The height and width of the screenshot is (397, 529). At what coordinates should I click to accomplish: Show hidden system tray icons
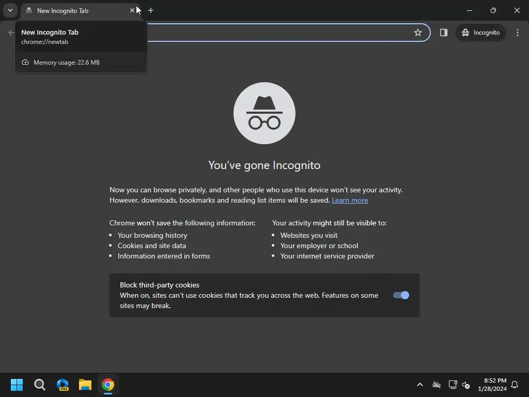pos(420,385)
